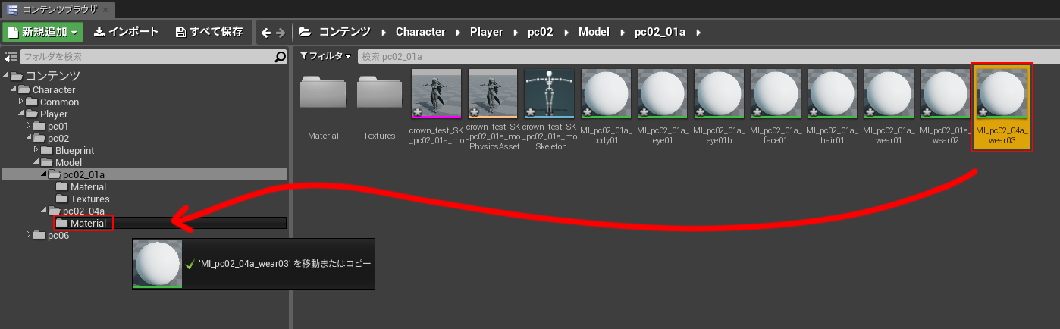Image resolution: width=1060 pixels, height=329 pixels.
Task: Select the MI_pc02_01a_wear01 material asset
Action: coord(889,95)
